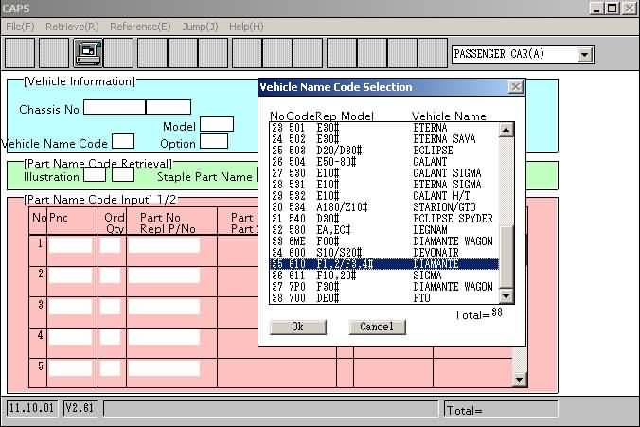The height and width of the screenshot is (427, 640).
Task: Click the Option input field
Action: click(x=214, y=142)
